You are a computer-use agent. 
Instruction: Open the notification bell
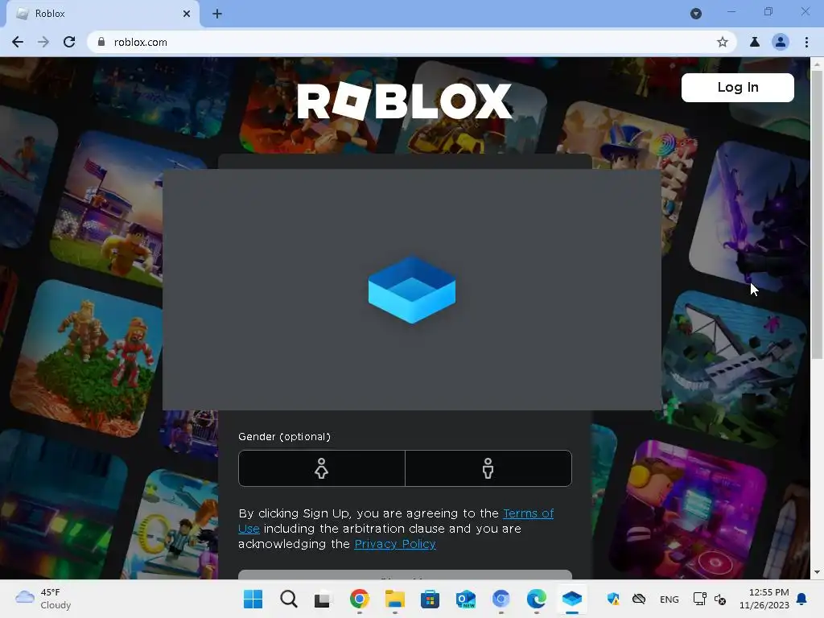click(802, 599)
